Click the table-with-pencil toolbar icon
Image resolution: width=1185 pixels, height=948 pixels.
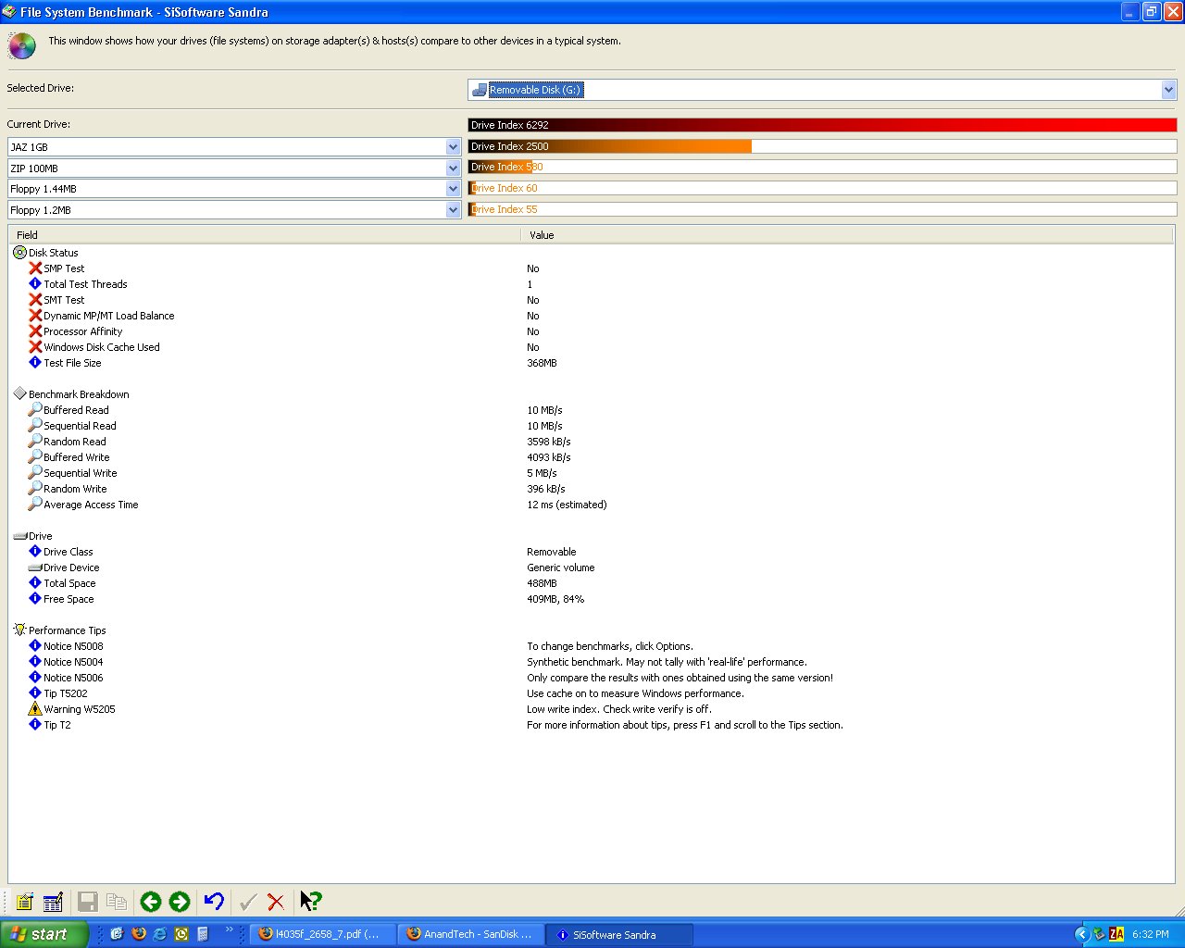54,902
